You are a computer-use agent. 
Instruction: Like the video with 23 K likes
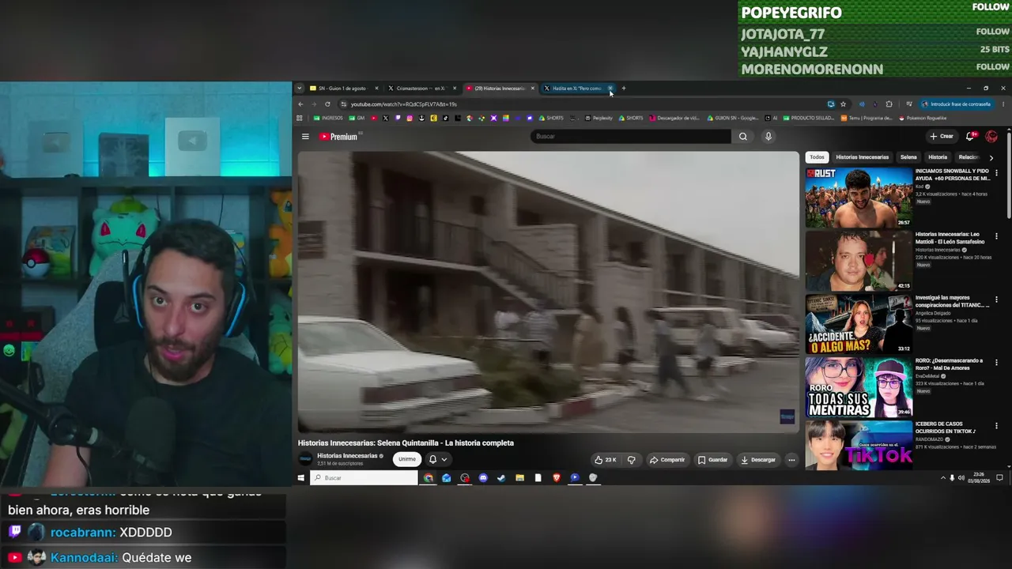click(x=606, y=459)
